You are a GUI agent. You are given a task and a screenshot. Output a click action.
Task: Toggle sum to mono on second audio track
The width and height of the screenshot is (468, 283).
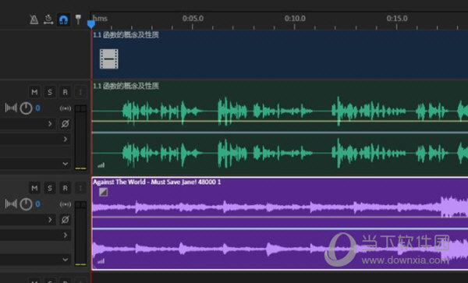point(66,204)
